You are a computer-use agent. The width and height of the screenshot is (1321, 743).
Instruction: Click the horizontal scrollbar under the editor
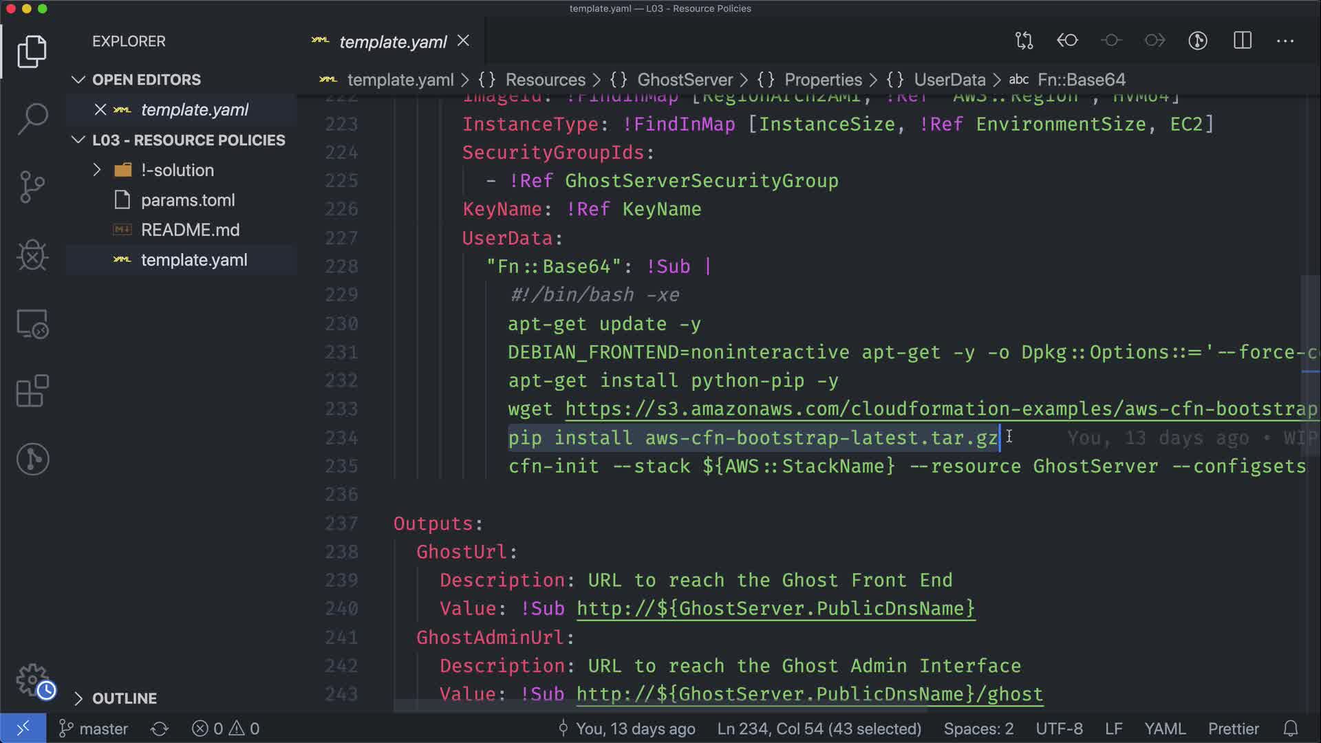tap(660, 707)
